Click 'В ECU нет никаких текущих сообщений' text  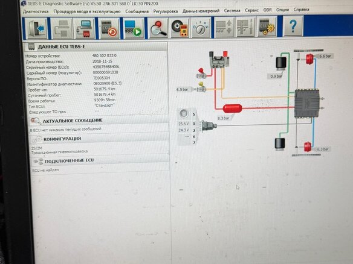pyautogui.click(x=65, y=130)
